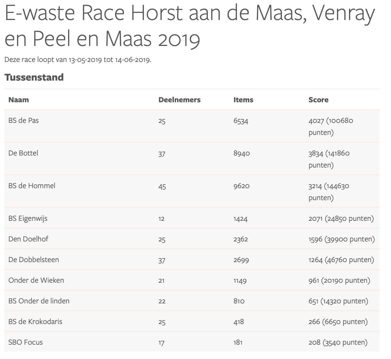391x359 pixels.
Task: Click the Items column header
Action: (x=243, y=100)
